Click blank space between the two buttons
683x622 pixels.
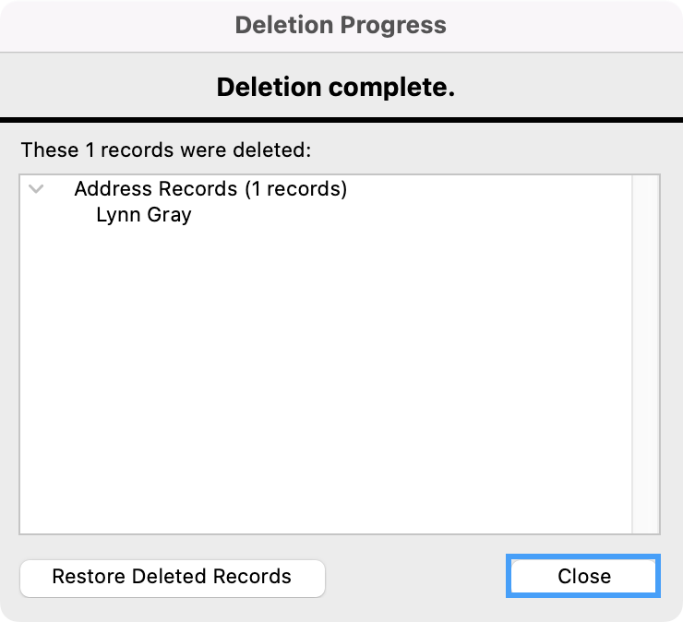tap(415, 577)
